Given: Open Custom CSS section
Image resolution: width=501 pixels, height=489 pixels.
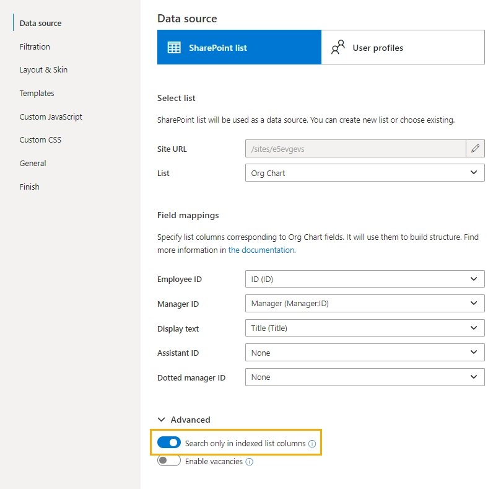Looking at the screenshot, I should tap(40, 140).
